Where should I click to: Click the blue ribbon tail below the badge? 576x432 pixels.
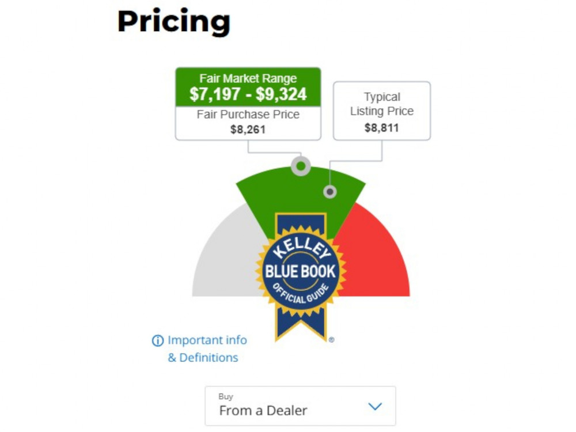(301, 323)
